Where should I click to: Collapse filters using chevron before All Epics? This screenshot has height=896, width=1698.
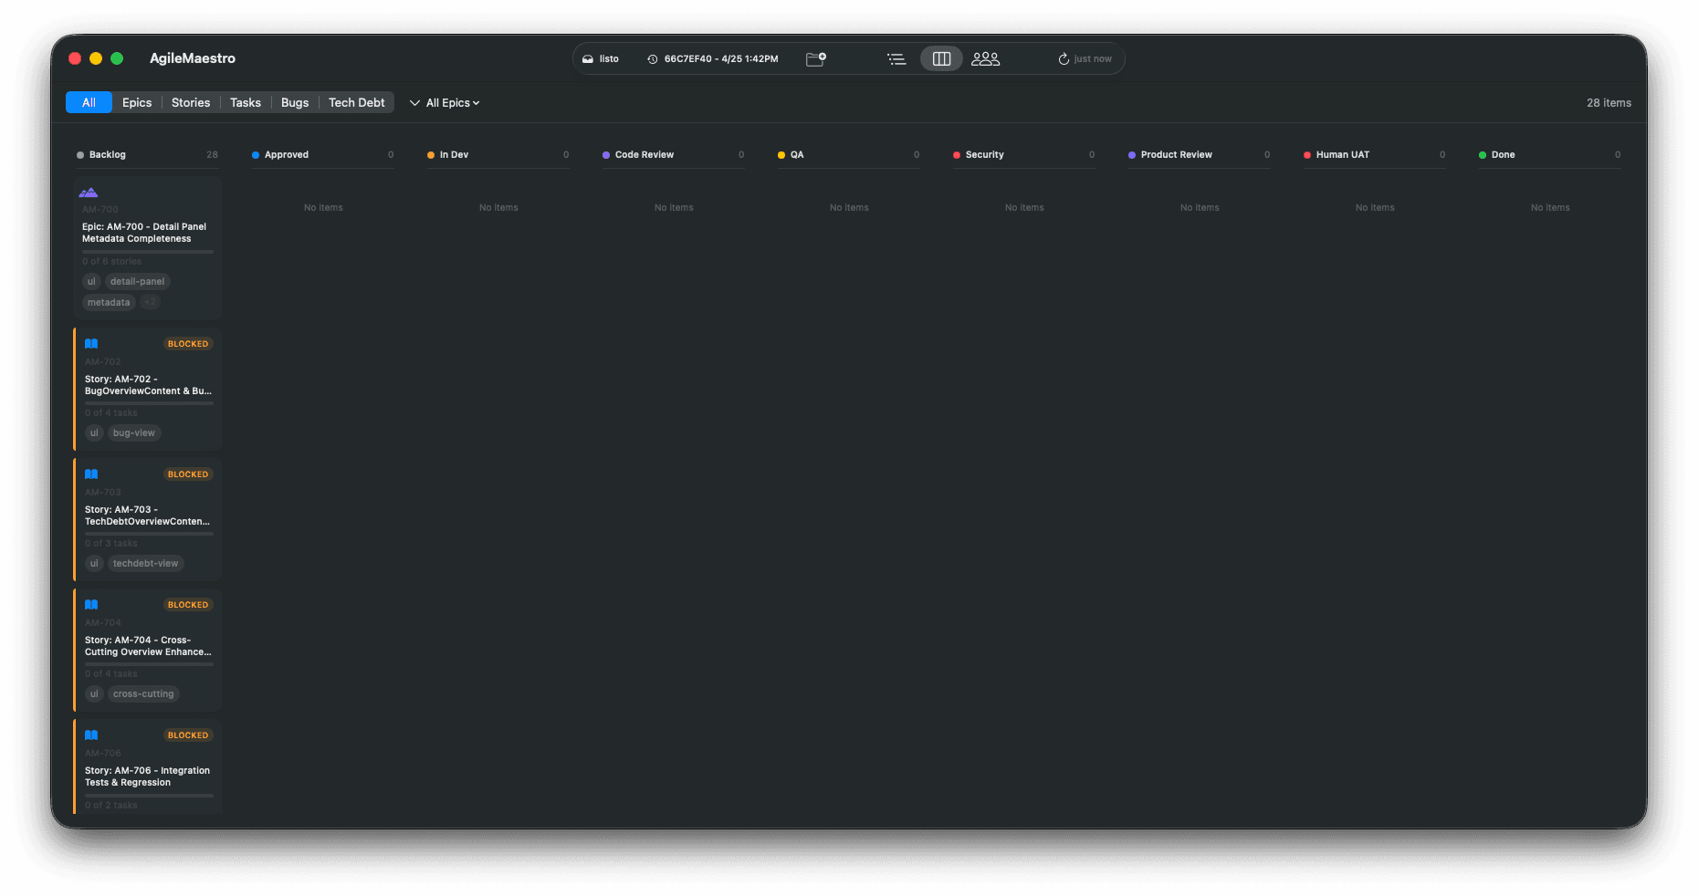414,103
